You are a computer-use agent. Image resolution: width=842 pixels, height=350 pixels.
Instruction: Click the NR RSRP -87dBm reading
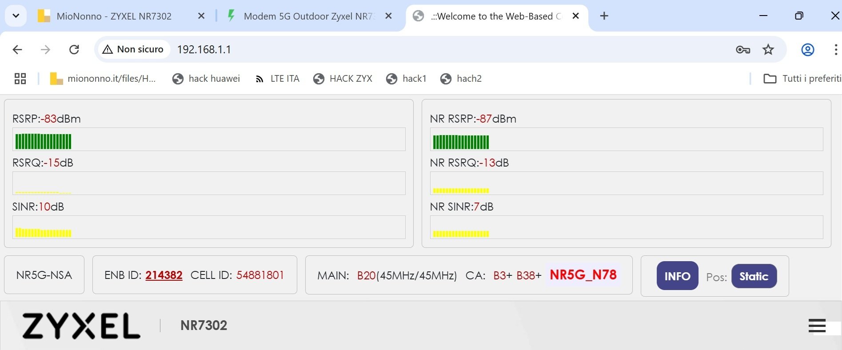(x=473, y=119)
